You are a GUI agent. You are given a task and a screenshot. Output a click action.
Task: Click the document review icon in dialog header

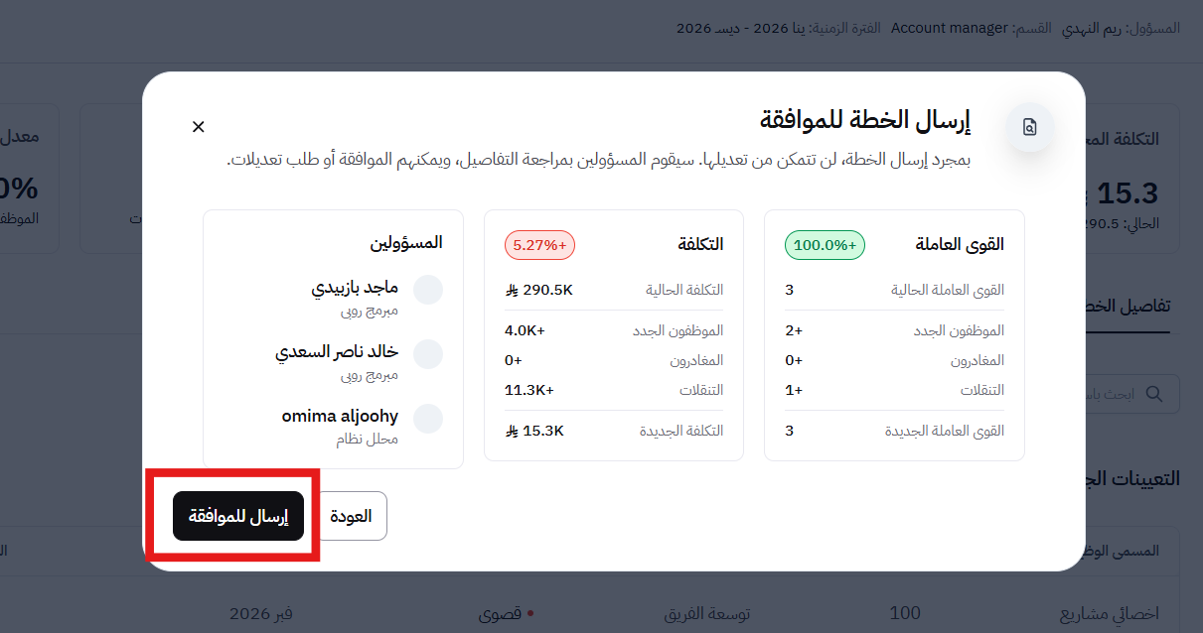click(x=1029, y=128)
